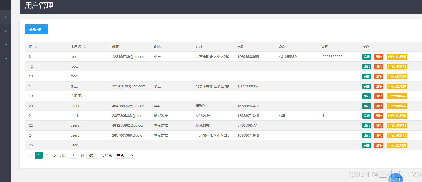Edit user user2

(x=367, y=126)
